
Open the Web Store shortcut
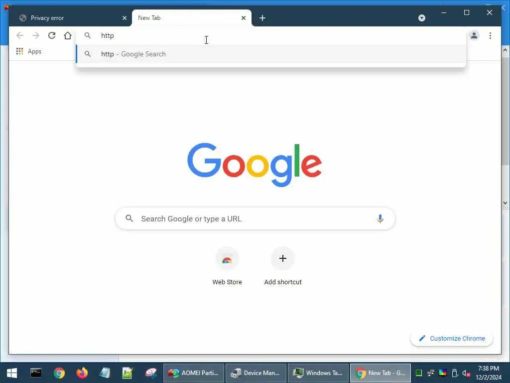pos(227,267)
